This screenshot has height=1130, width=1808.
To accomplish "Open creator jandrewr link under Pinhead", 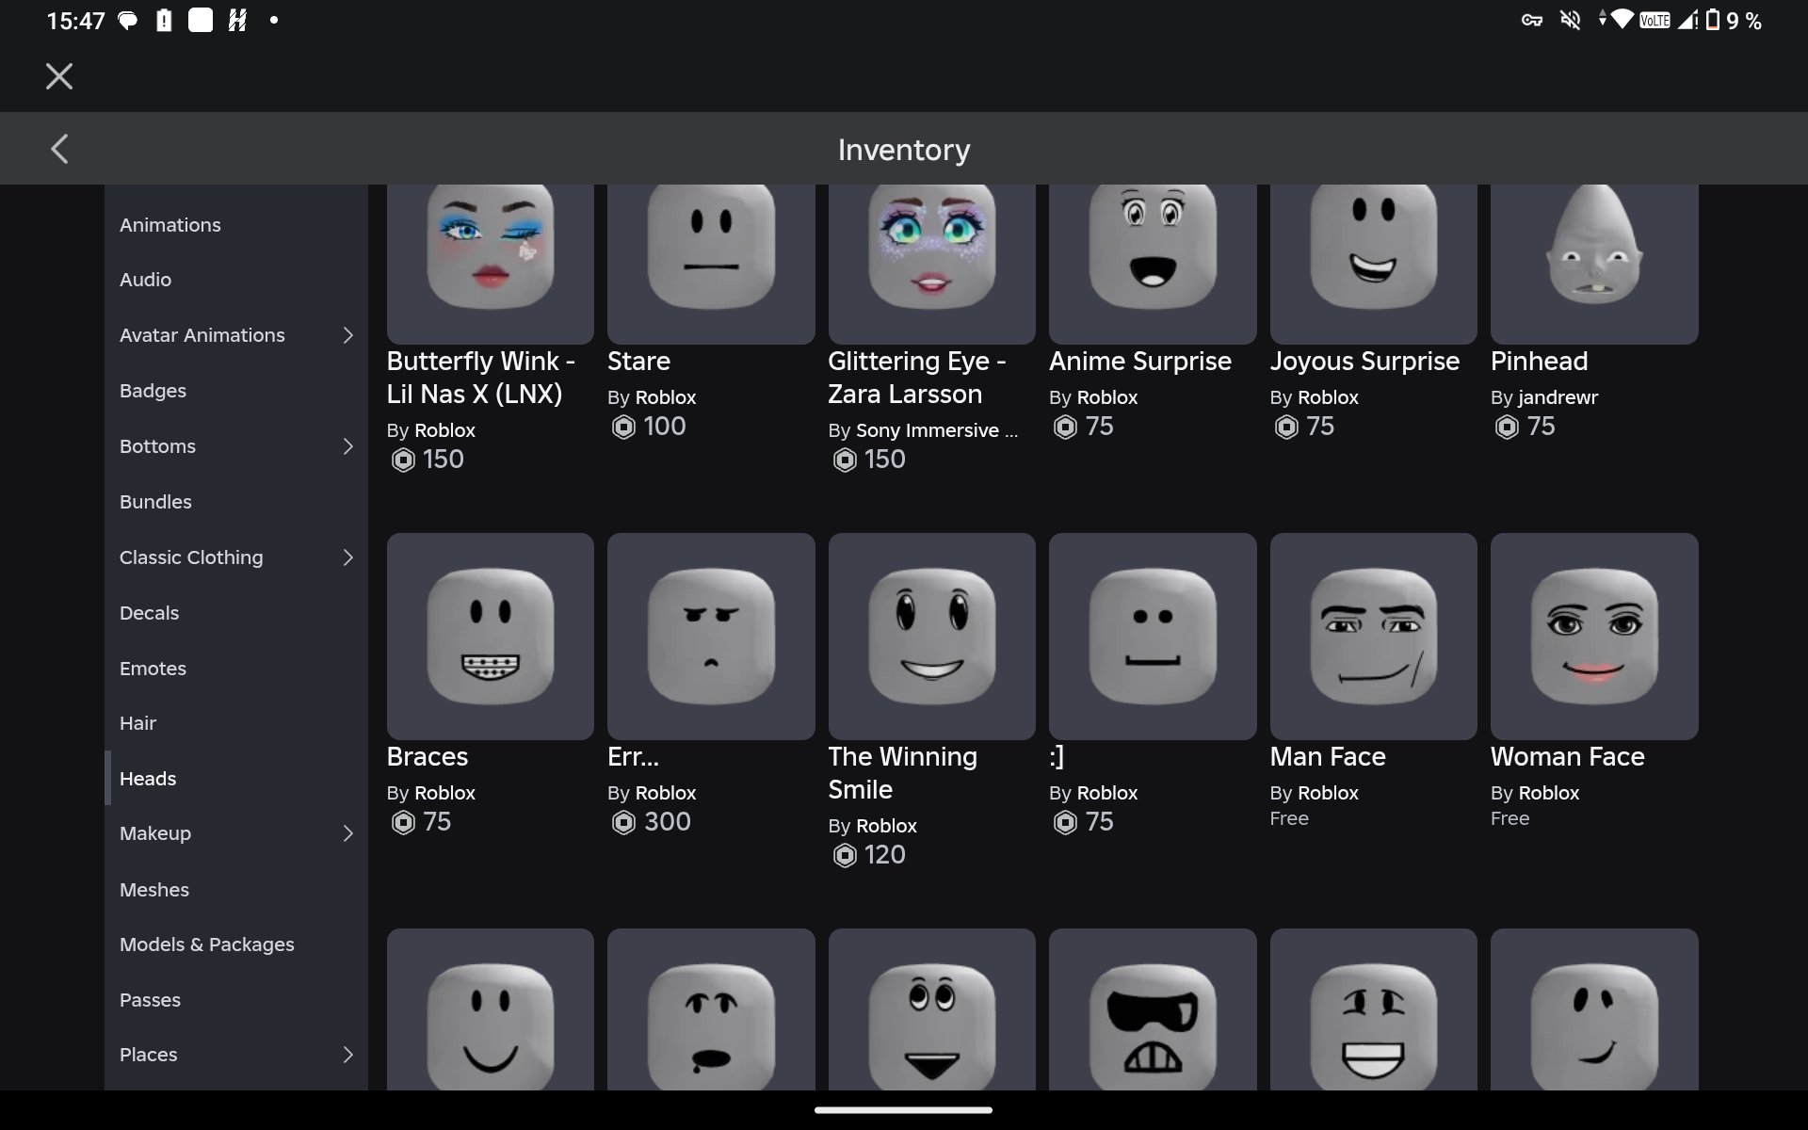I will pyautogui.click(x=1558, y=397).
